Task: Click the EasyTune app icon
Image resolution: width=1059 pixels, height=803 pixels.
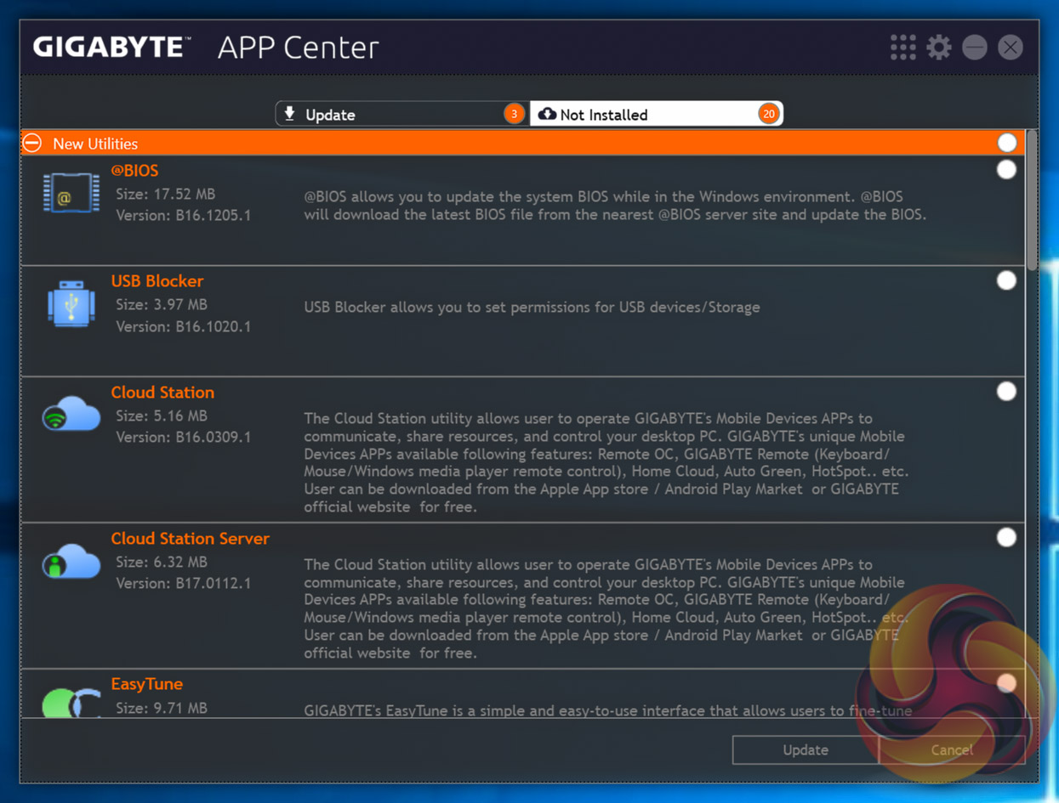Action: 71,702
